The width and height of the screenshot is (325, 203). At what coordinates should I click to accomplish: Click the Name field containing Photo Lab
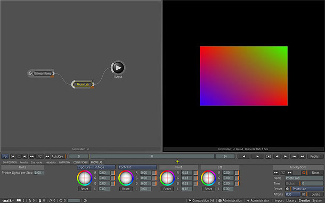304,178
